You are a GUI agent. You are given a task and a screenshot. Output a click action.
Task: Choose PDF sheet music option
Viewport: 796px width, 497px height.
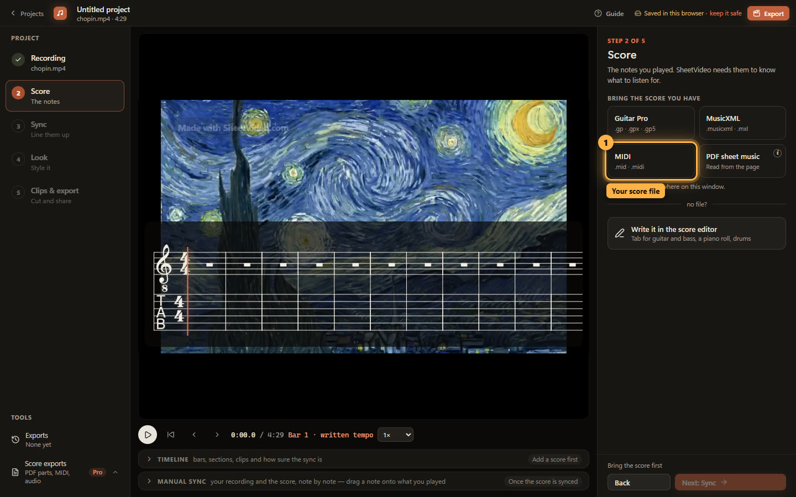click(742, 161)
